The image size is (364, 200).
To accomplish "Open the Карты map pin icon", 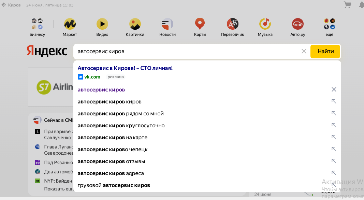I will pos(200,24).
